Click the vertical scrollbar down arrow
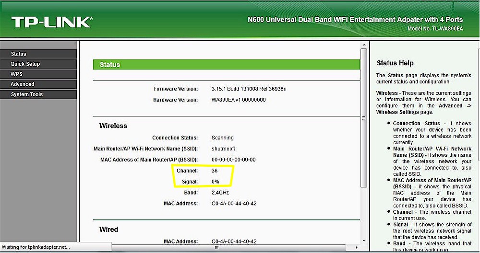The width and height of the screenshot is (480, 253). pos(364,241)
